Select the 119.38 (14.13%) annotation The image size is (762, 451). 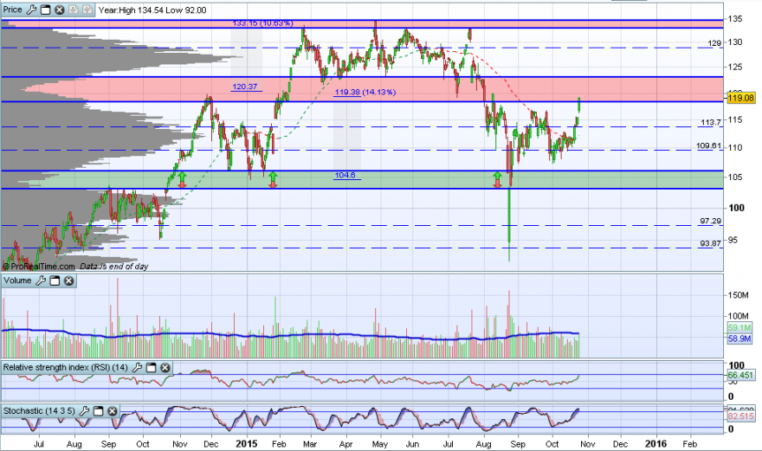click(x=365, y=92)
